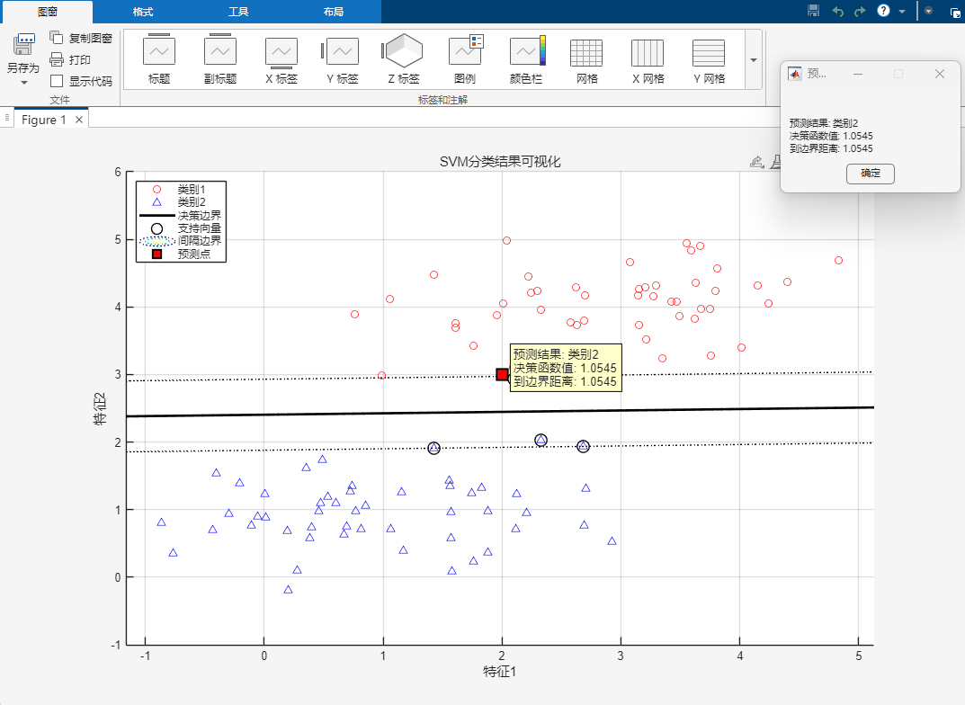Close the Figure 1 document tab

coord(79,120)
